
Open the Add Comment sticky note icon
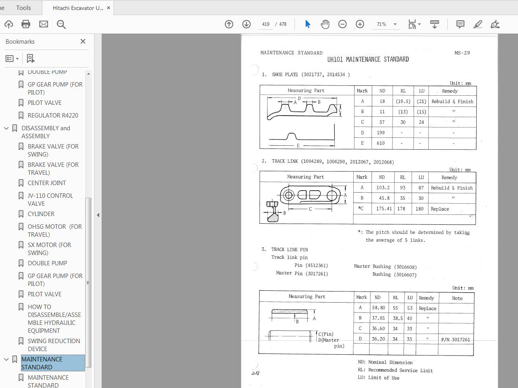pyautogui.click(x=460, y=24)
